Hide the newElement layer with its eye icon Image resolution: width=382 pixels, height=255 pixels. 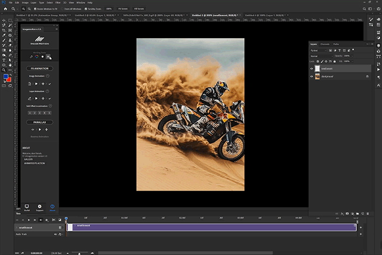(x=312, y=69)
